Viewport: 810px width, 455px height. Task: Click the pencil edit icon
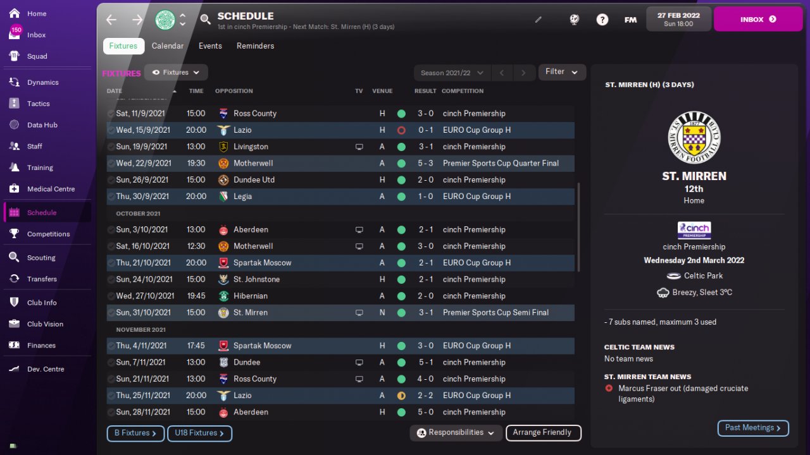539,20
